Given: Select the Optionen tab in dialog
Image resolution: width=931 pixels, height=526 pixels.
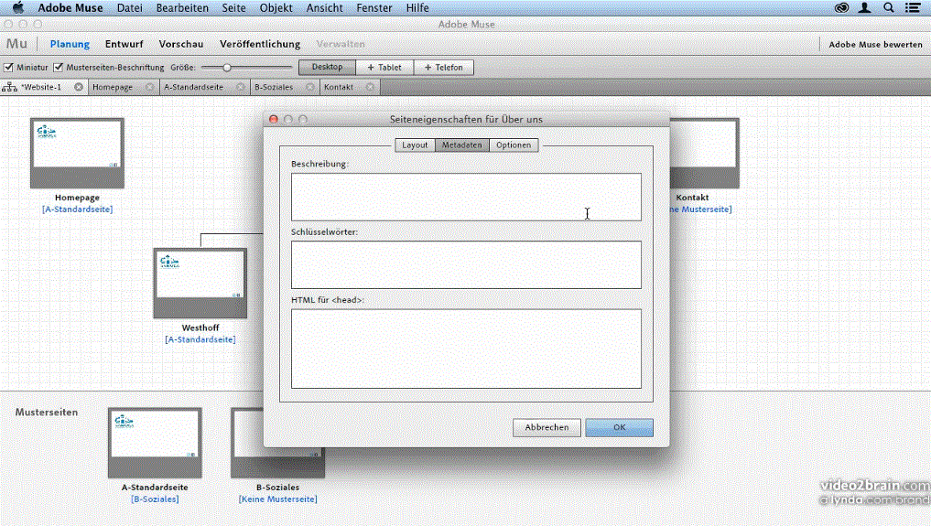Looking at the screenshot, I should point(514,145).
